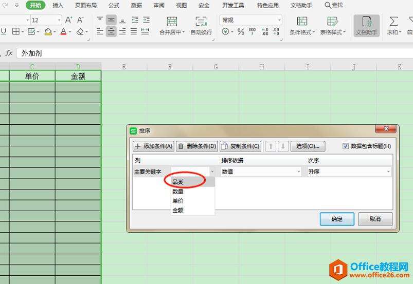Align text right horizontally
Image resolution: width=413 pixels, height=284 pixels.
point(122,32)
